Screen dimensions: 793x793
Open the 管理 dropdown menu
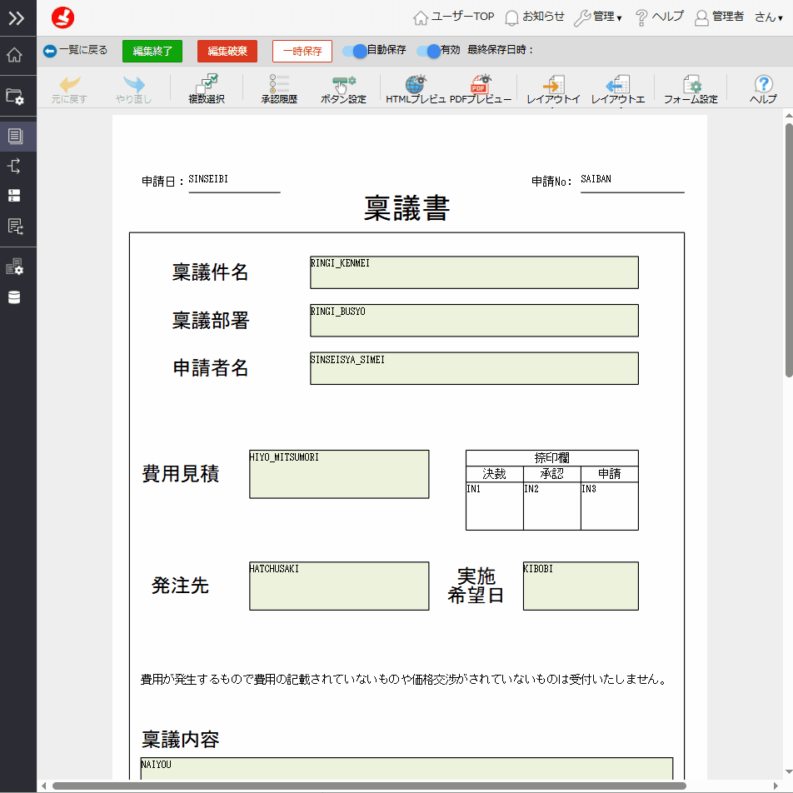(x=598, y=17)
